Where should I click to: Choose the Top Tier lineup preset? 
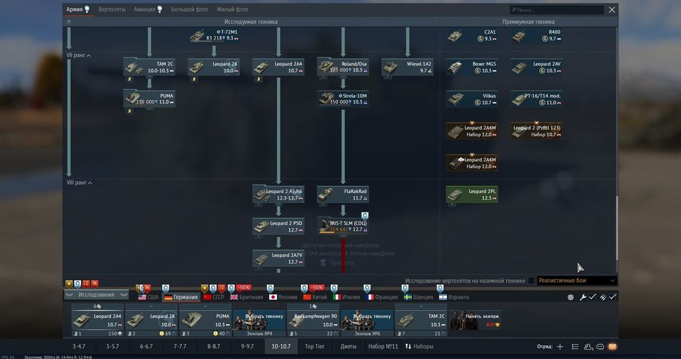coord(315,346)
